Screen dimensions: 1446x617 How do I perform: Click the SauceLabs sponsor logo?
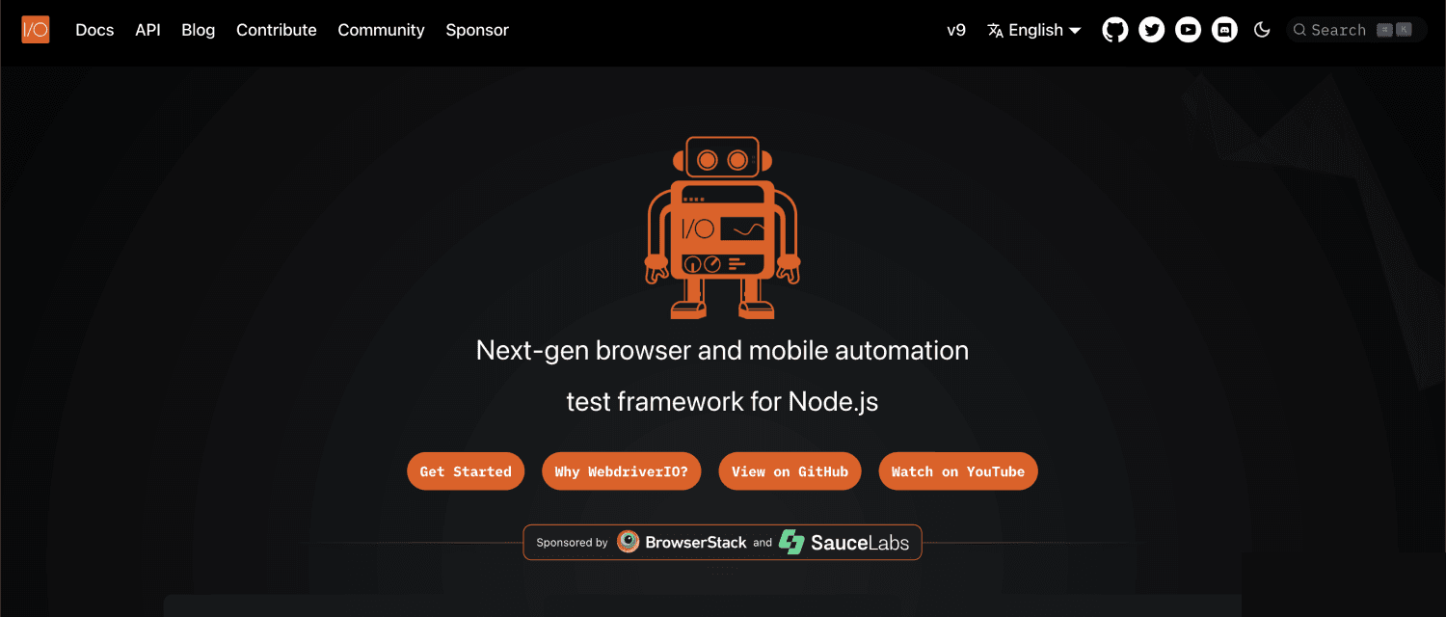843,543
